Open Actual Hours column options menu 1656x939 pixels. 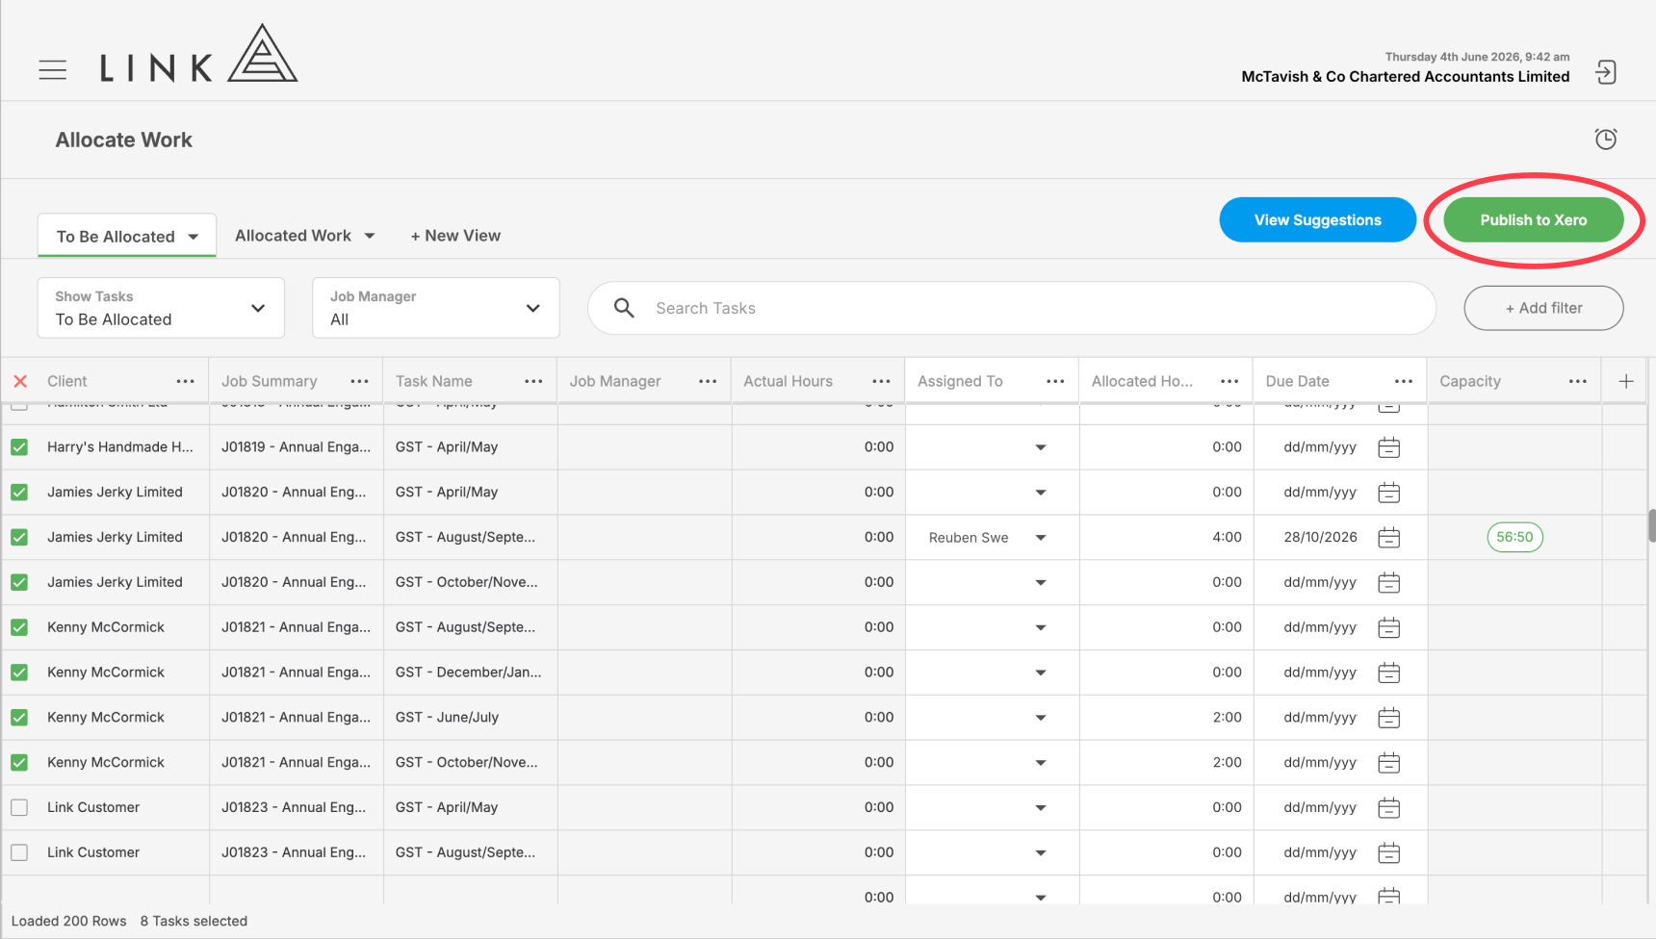(x=881, y=381)
